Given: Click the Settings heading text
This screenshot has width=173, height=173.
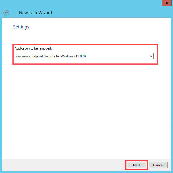Looking at the screenshot, I should click(x=21, y=27).
